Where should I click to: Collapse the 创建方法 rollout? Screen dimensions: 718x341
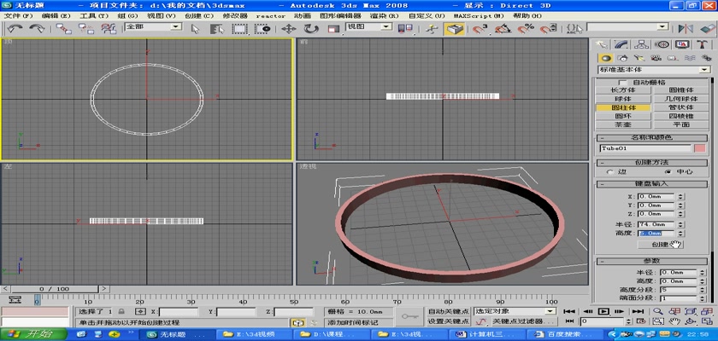click(x=652, y=163)
